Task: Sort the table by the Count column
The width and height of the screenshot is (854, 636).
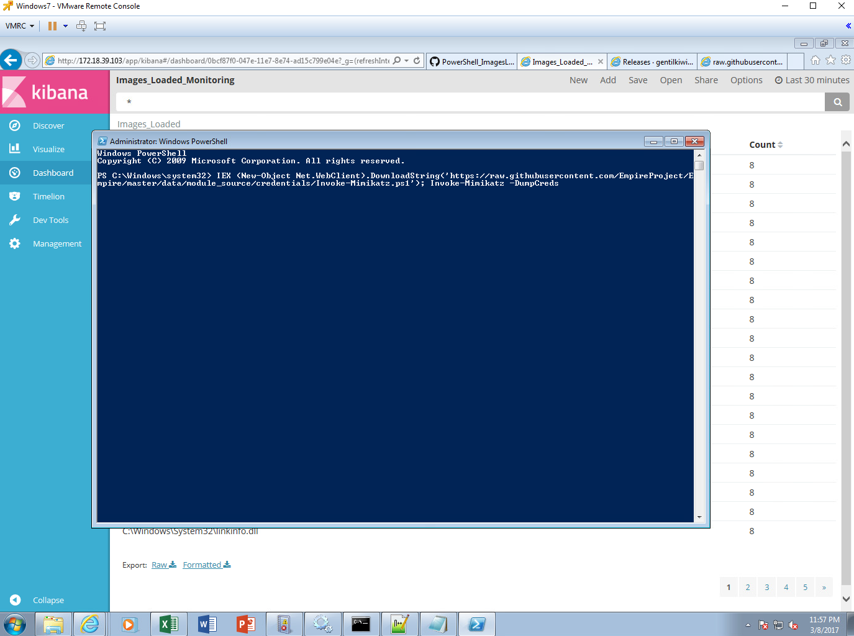Action: [x=766, y=145]
